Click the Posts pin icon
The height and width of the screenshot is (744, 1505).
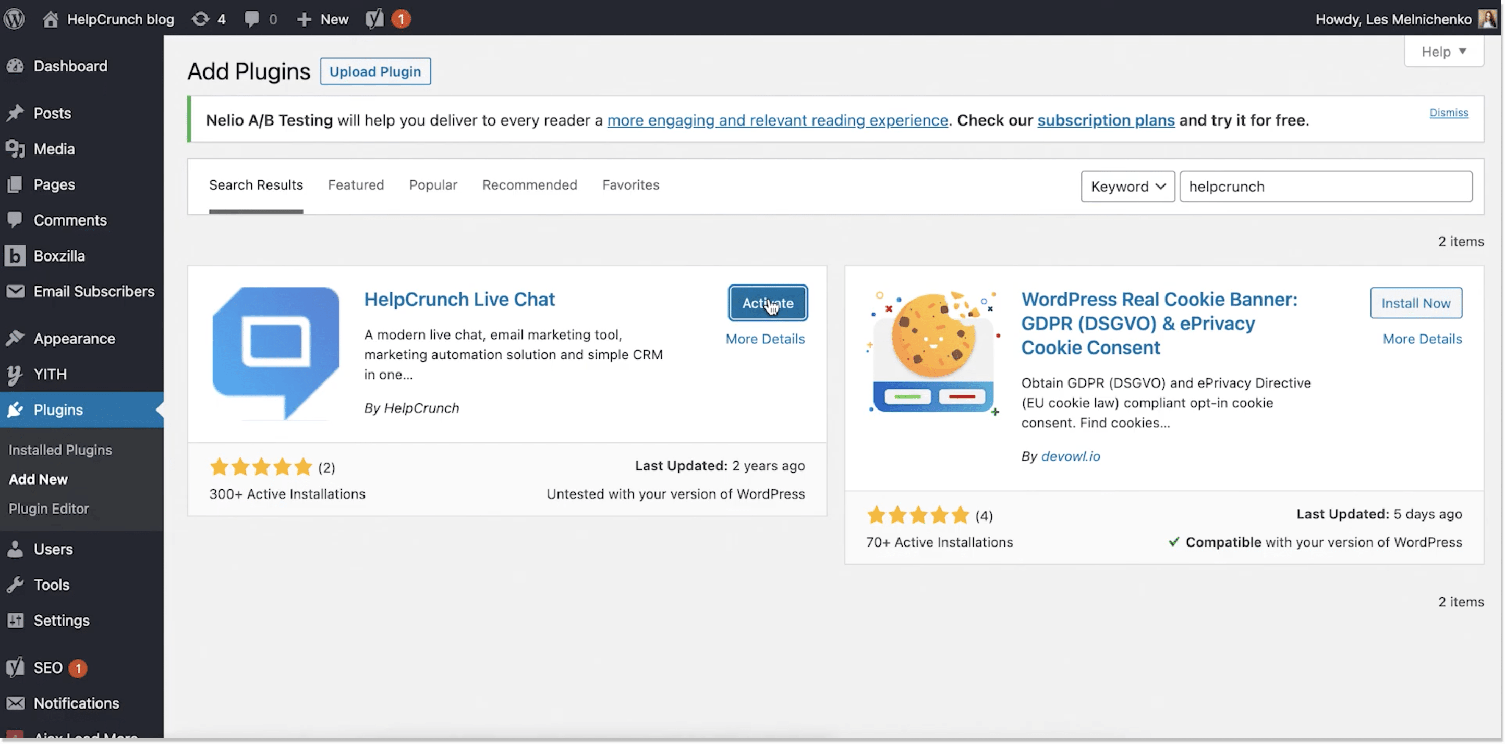(x=15, y=113)
